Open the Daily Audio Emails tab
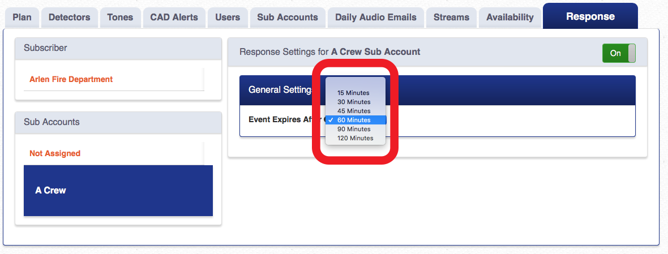668x254 pixels. point(375,18)
